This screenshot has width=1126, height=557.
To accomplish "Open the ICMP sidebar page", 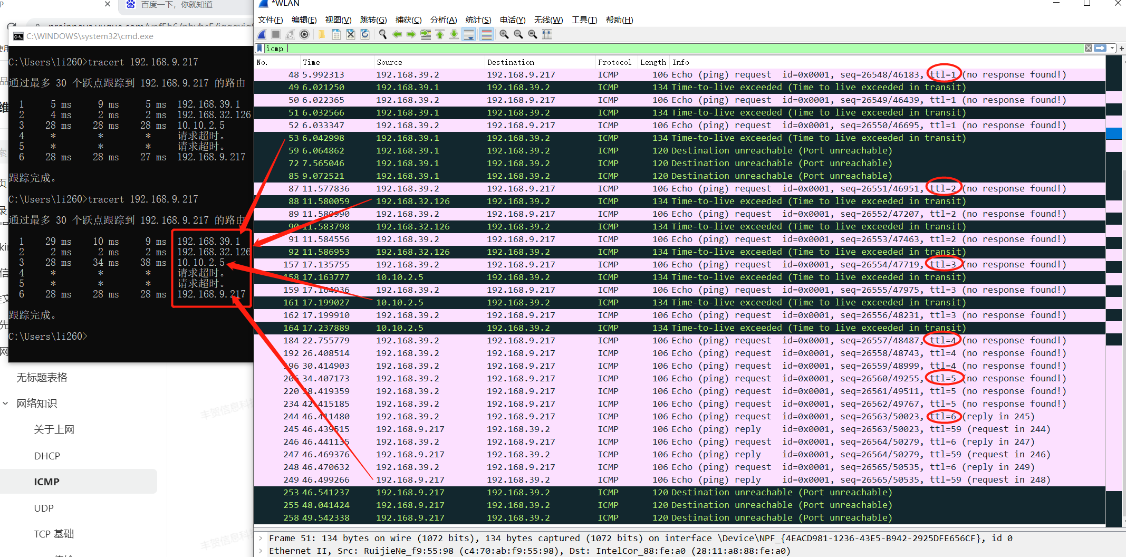I will coord(78,482).
